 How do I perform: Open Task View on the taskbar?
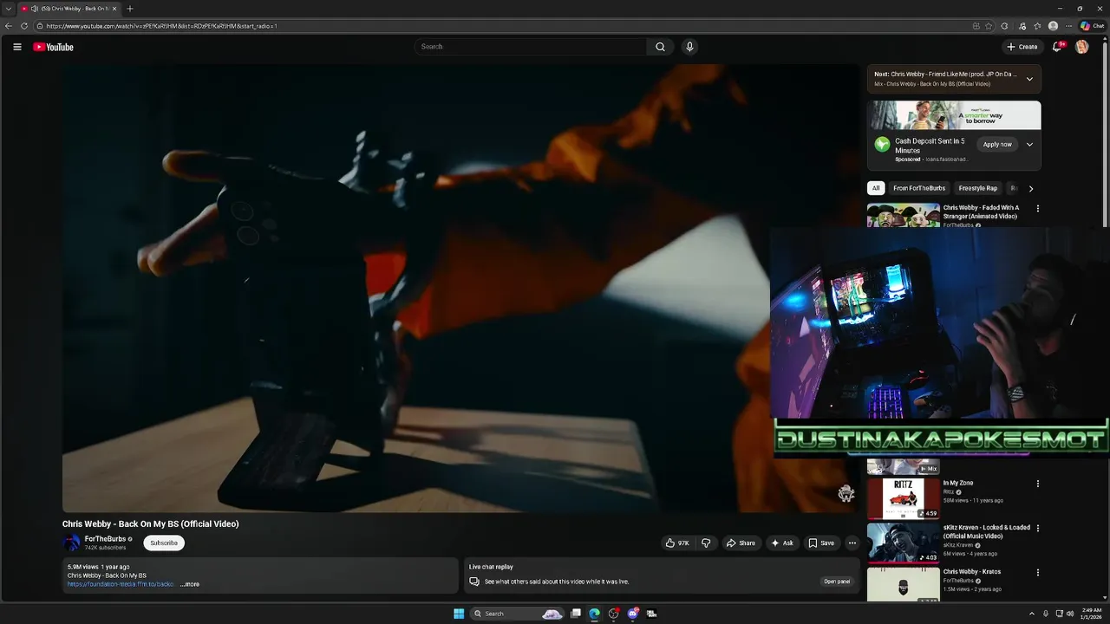click(x=575, y=614)
